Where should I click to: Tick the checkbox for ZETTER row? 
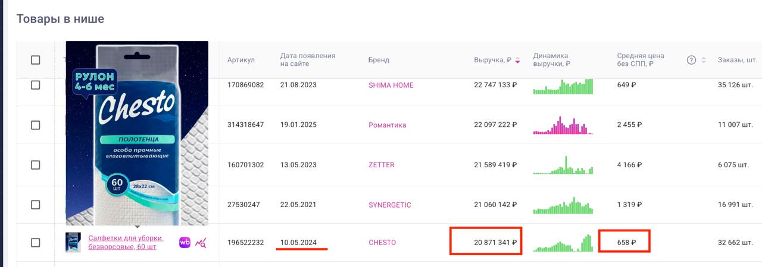coord(35,164)
